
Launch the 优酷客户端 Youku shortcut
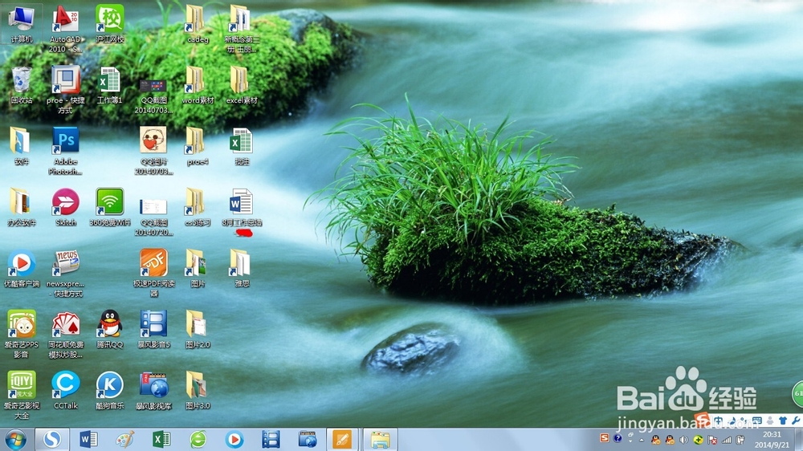22,268
